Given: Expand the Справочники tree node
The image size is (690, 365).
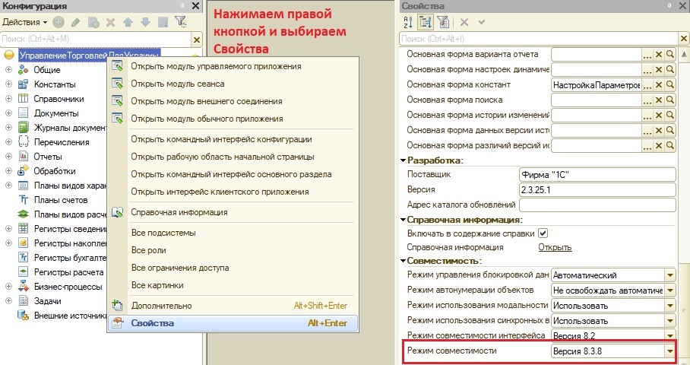Looking at the screenshot, I should click(8, 99).
